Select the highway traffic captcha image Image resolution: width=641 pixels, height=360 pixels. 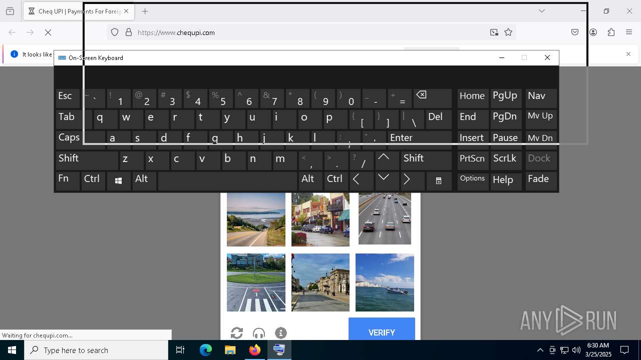point(385,218)
